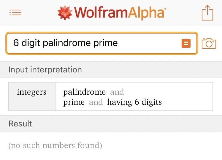222x160 pixels.
Task: Open the hamburger menu
Action: [15, 12]
